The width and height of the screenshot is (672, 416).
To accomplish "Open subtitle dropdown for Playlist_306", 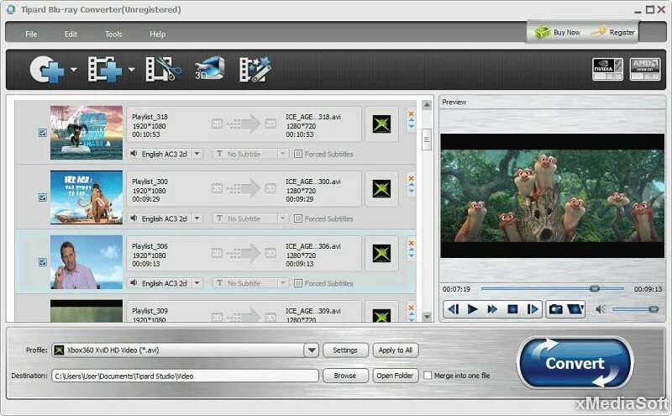I will pyautogui.click(x=282, y=283).
